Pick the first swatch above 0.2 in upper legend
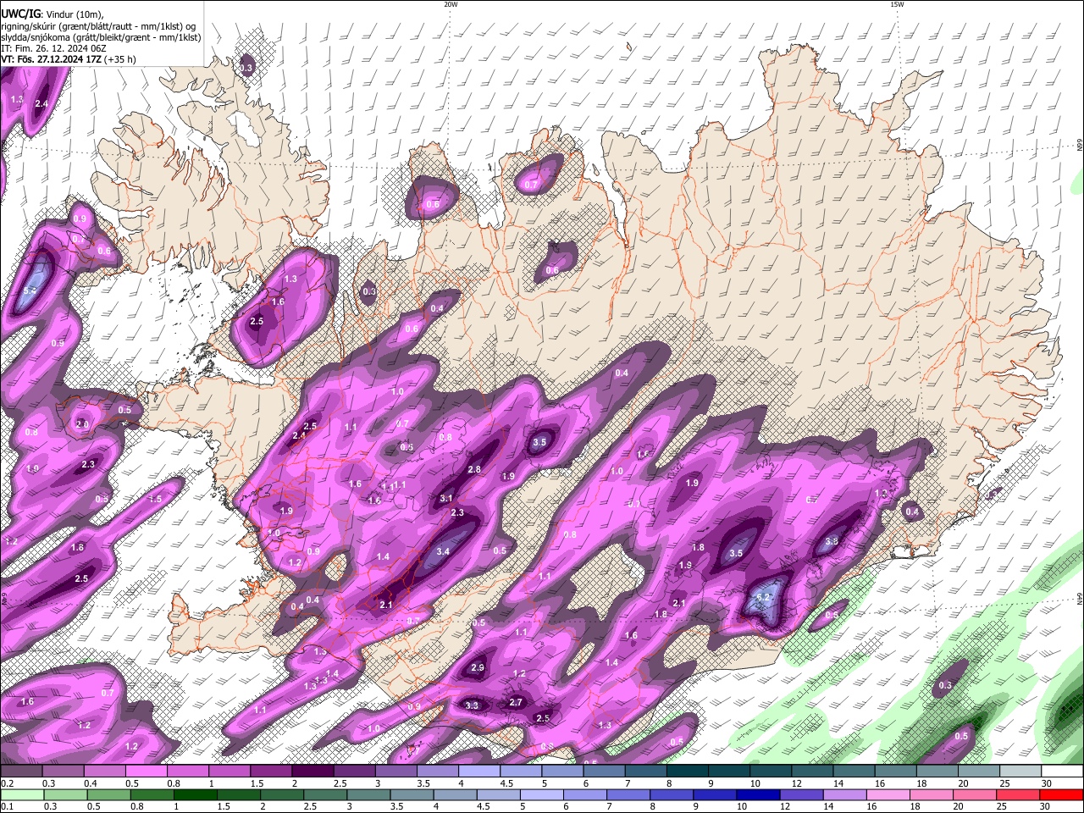 coord(21,772)
